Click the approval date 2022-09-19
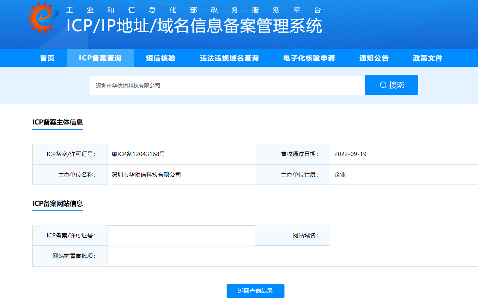 click(350, 154)
